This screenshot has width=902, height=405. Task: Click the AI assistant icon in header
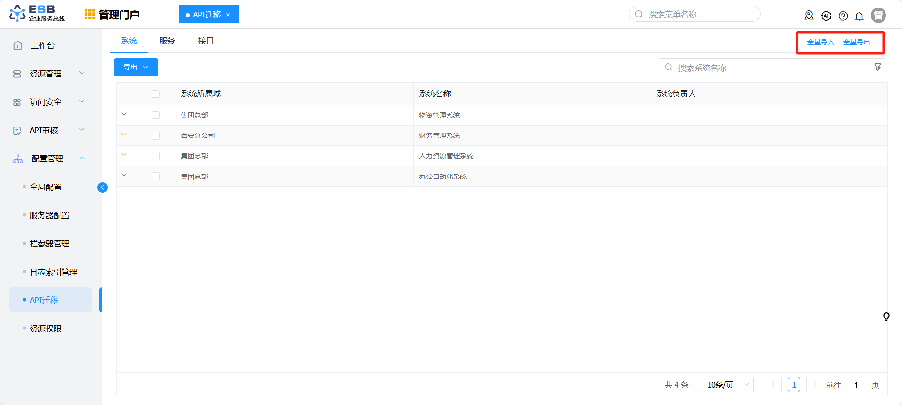(x=826, y=16)
